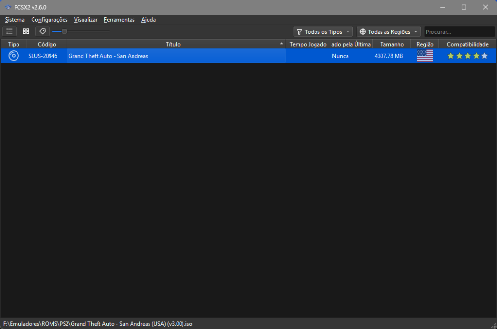Open the Sistema menu
The height and width of the screenshot is (329, 497).
[x=15, y=20]
